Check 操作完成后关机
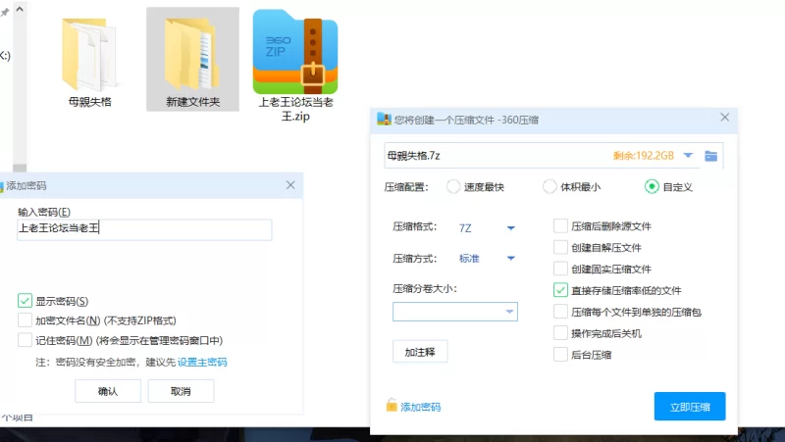This screenshot has height=442, width=785. (x=560, y=333)
